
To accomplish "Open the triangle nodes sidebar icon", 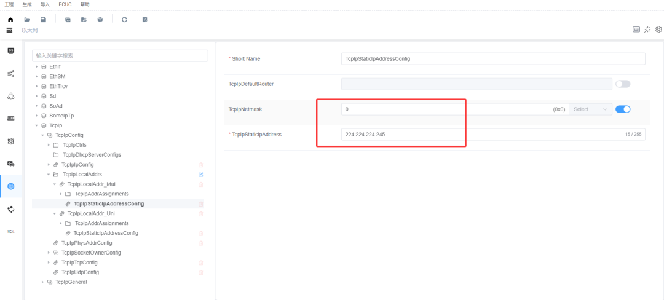I will [11, 96].
